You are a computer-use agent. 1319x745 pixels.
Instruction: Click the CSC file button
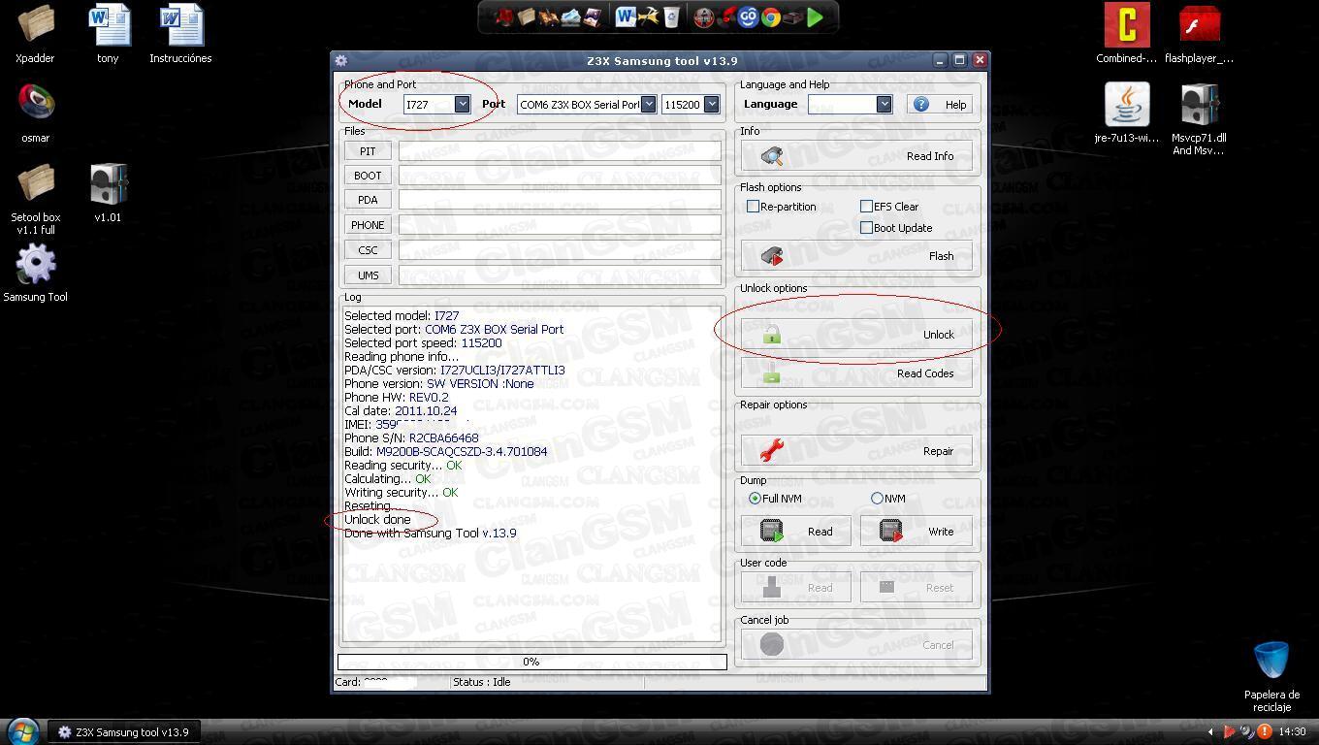368,250
